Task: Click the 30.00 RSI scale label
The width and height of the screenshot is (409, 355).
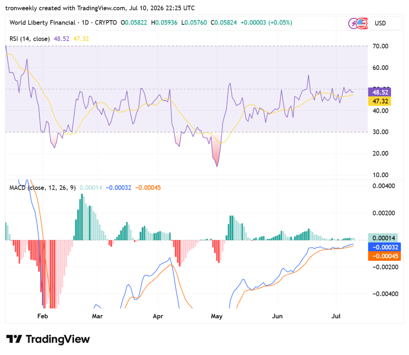Action: [x=380, y=132]
